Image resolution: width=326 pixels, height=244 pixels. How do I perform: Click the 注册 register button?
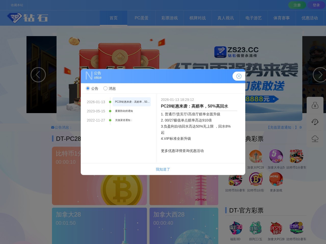[x=297, y=5]
